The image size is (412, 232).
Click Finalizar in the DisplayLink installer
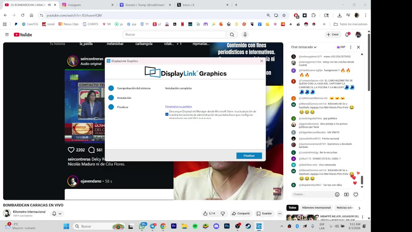[249, 156]
